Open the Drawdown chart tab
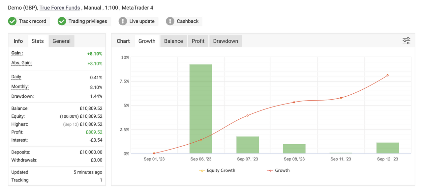The image size is (422, 190). [x=226, y=41]
